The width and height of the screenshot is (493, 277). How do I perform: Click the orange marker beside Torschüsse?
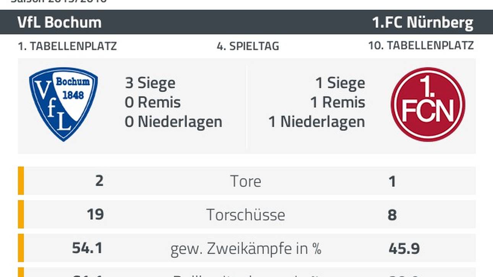21,214
